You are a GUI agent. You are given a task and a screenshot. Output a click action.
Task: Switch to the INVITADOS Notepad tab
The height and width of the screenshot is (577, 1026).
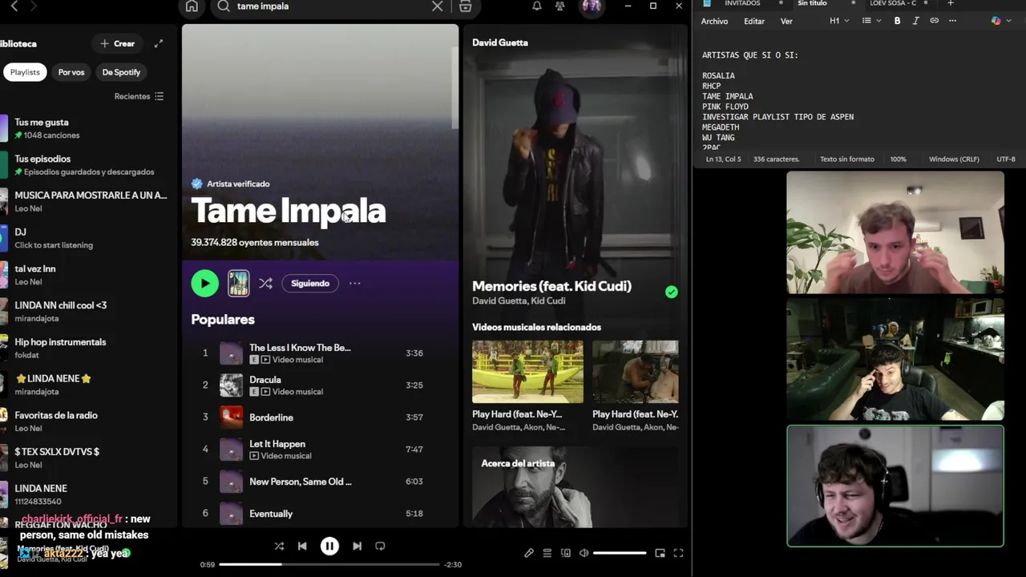(742, 3)
